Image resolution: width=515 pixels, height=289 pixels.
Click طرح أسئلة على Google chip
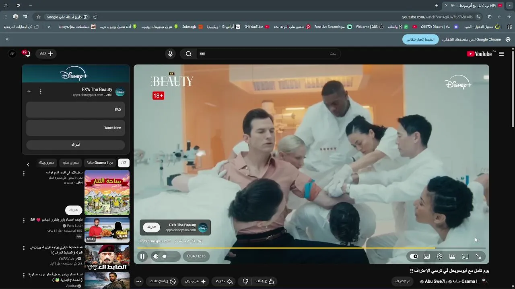(x=67, y=17)
